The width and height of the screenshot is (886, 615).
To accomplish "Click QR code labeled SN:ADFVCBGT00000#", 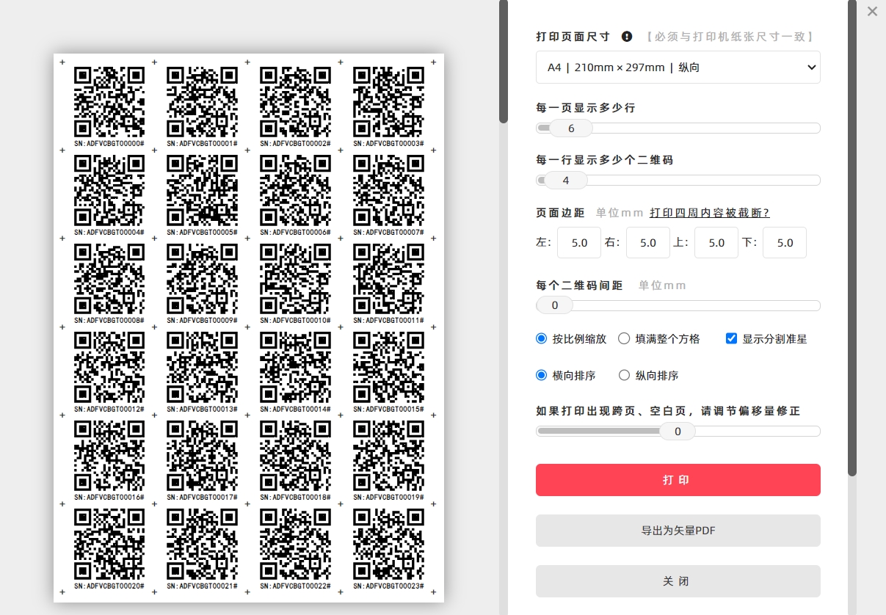I will (109, 101).
